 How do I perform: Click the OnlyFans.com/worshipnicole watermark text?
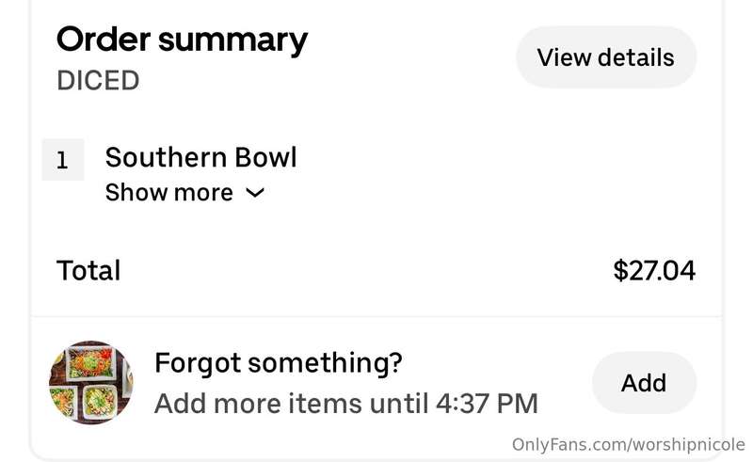[629, 445]
